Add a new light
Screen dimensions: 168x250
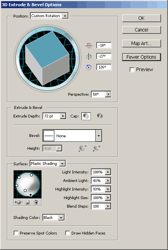[x=28, y=202]
